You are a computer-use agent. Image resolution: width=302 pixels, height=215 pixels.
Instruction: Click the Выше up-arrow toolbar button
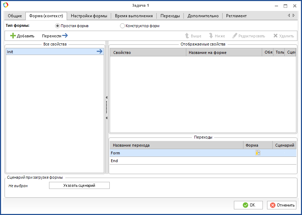193,36
